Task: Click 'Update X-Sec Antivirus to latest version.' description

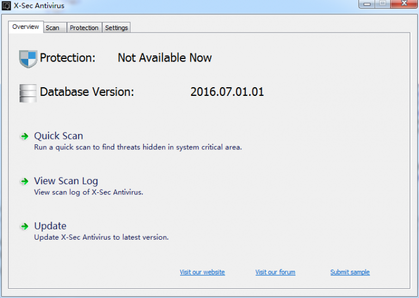Action: (x=101, y=238)
